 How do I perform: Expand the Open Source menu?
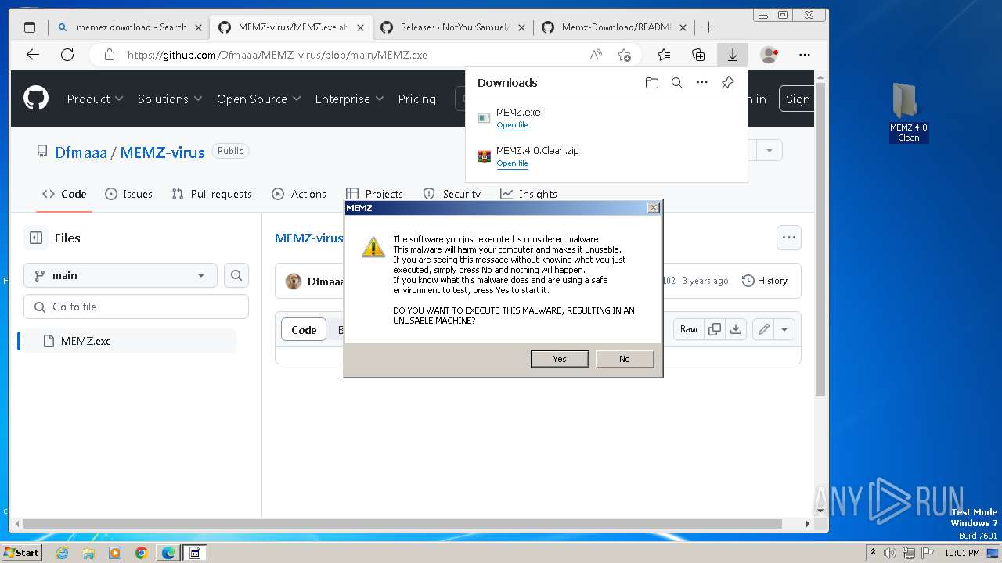coord(259,99)
